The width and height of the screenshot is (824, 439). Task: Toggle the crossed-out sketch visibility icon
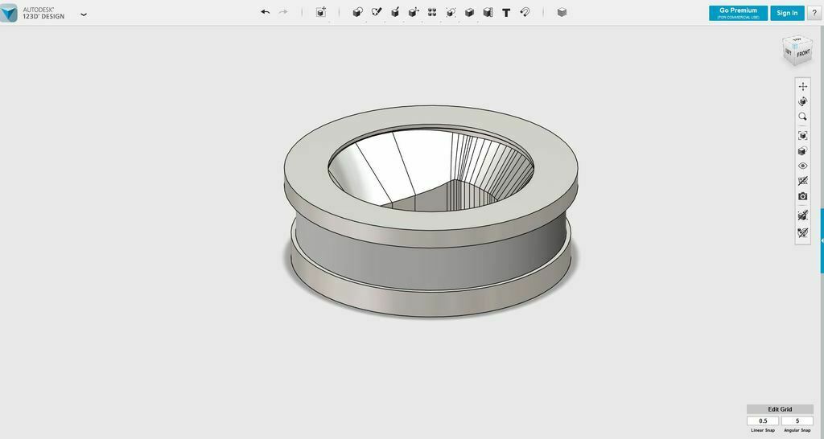coord(802,181)
